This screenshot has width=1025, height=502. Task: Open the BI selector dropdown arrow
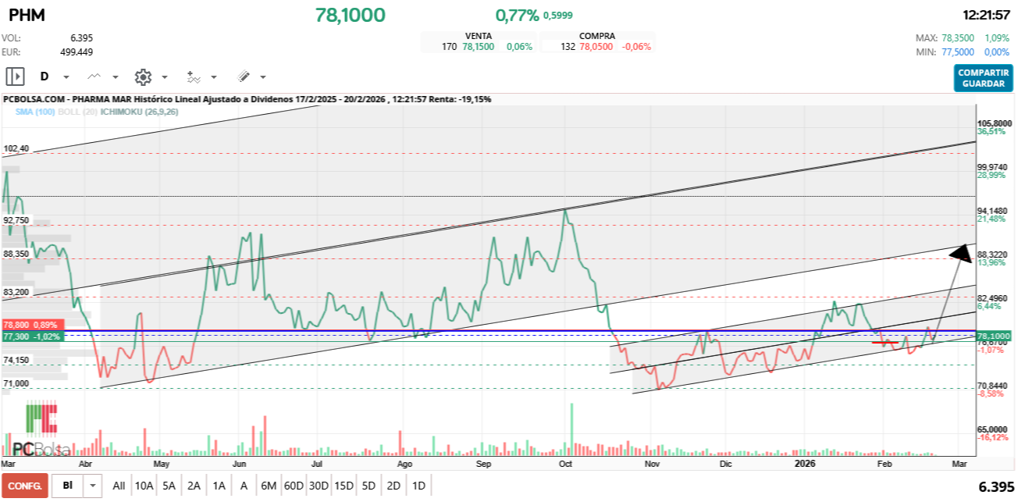[94, 486]
